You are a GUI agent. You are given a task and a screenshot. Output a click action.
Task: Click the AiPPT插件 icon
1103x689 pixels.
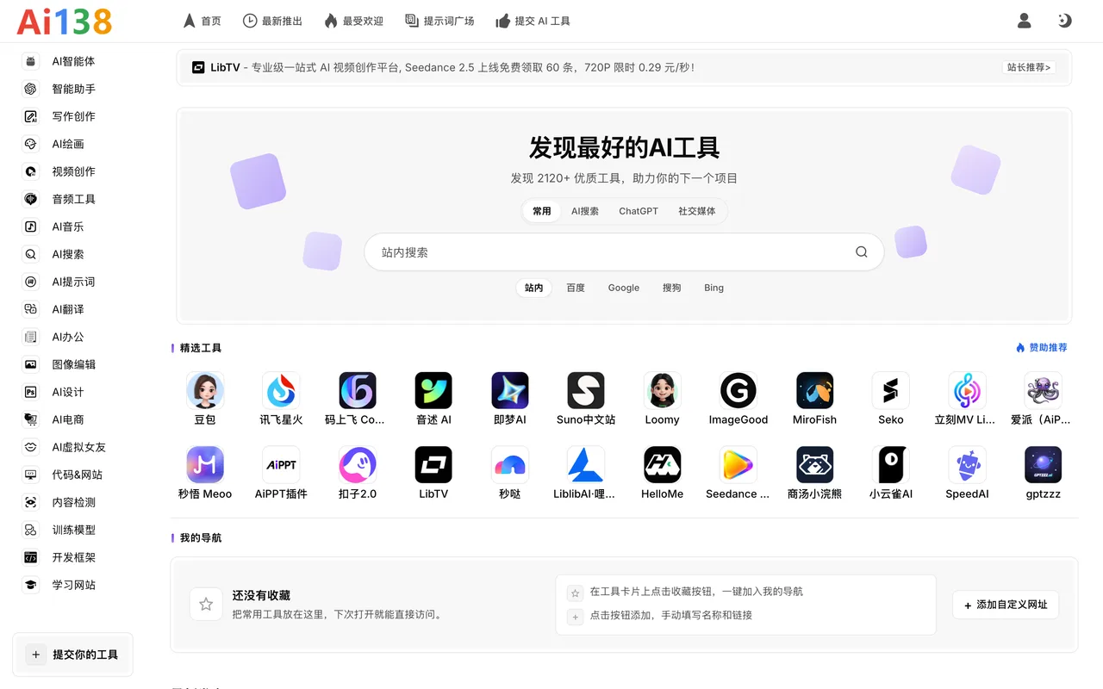[x=281, y=464]
